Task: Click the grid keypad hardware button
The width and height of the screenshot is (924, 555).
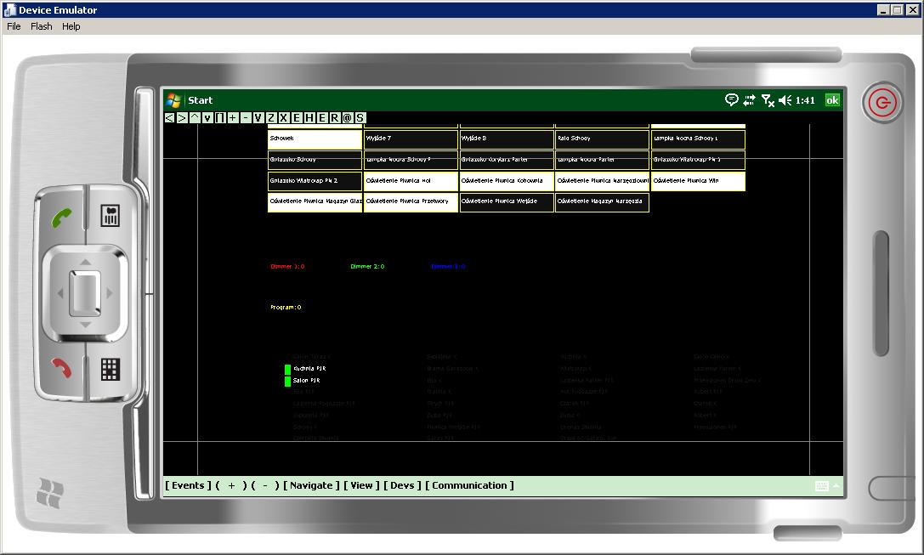Action: [111, 370]
